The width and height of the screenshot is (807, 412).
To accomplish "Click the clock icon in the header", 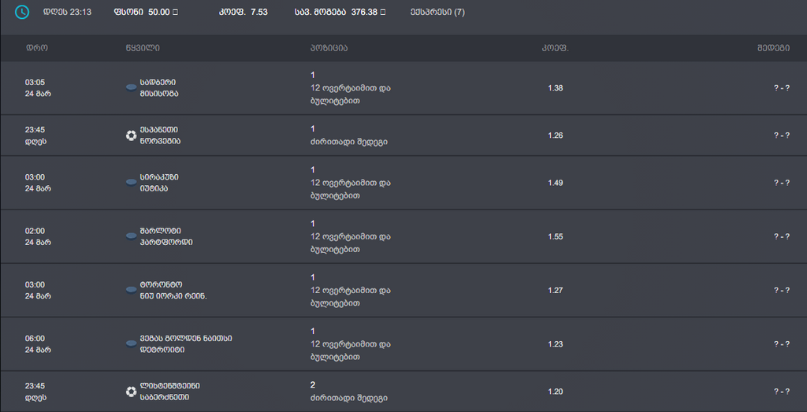I will (x=22, y=12).
